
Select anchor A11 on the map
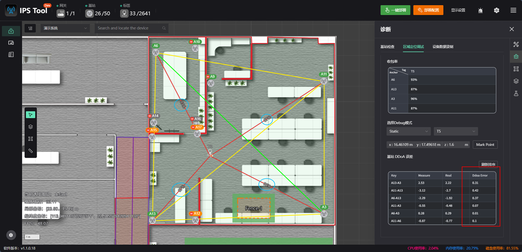pyautogui.click(x=323, y=81)
